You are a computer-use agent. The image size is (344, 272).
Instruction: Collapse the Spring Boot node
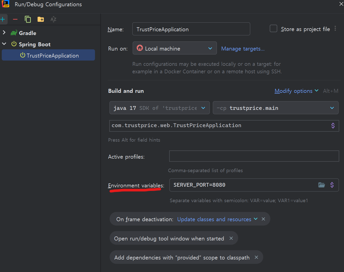pyautogui.click(x=4, y=44)
